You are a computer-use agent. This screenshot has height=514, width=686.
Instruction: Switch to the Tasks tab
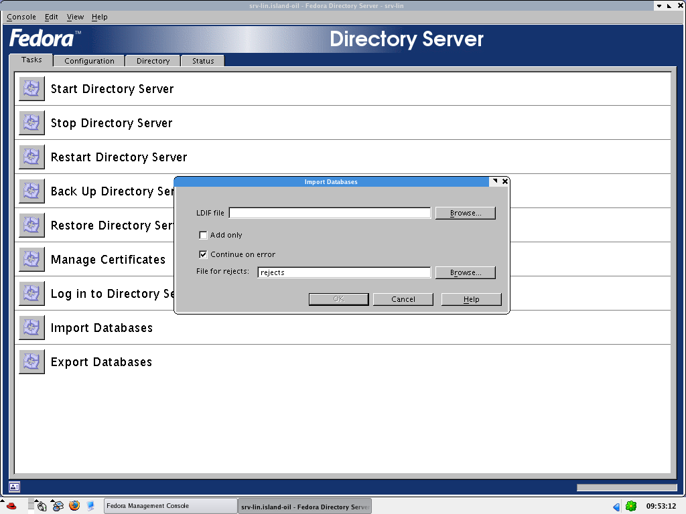[31, 60]
